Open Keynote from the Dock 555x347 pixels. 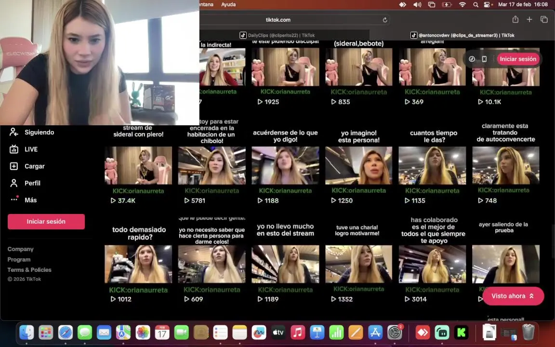pyautogui.click(x=317, y=333)
